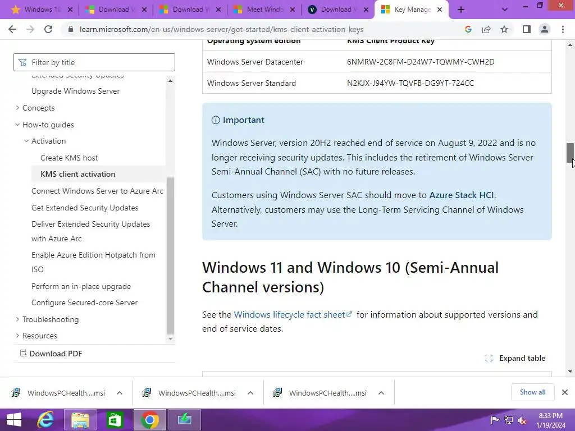The image size is (575, 431).
Task: Open File Explorer from taskbar
Action: click(x=80, y=420)
